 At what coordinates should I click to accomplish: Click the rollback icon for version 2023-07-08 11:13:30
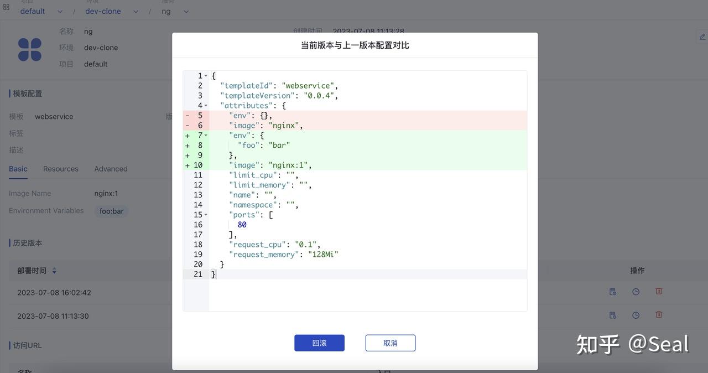coord(612,314)
